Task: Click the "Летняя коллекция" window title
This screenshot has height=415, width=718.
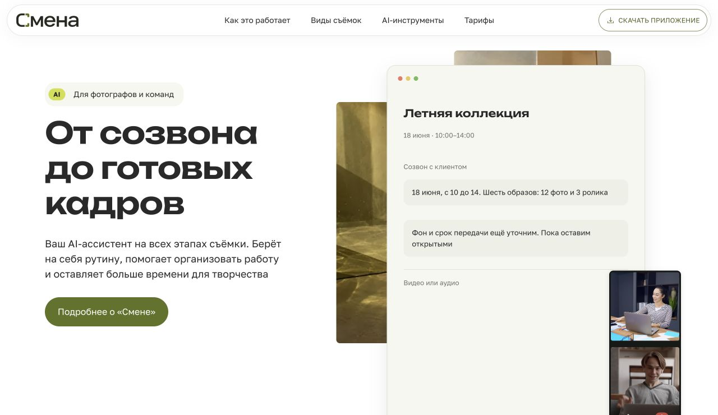Action: point(466,113)
